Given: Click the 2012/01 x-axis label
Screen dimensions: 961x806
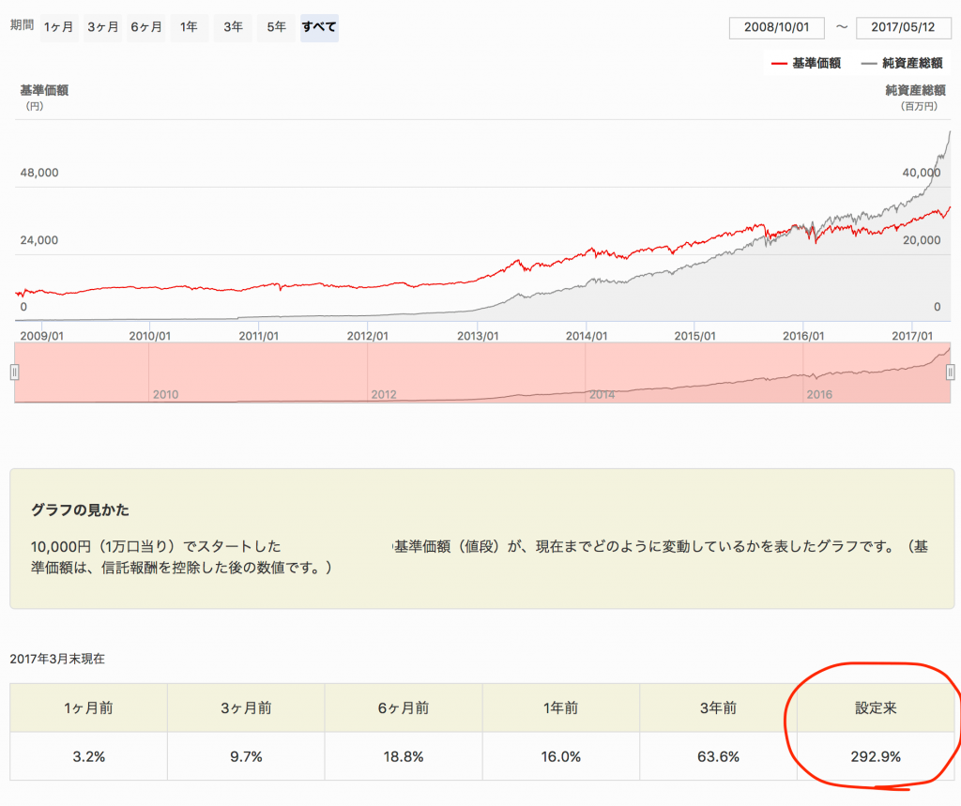Looking at the screenshot, I should click(368, 336).
